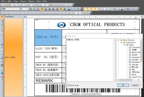Click the New report icon

pos(3,5)
